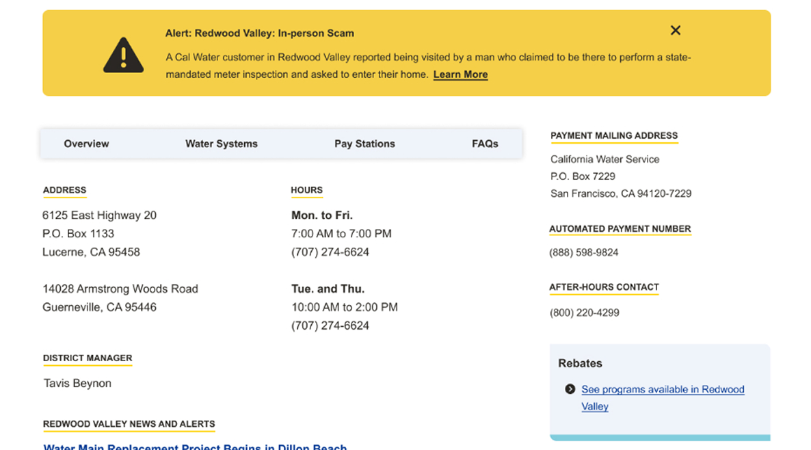Switch to the Overview tab
The image size is (811, 450).
pyautogui.click(x=86, y=144)
